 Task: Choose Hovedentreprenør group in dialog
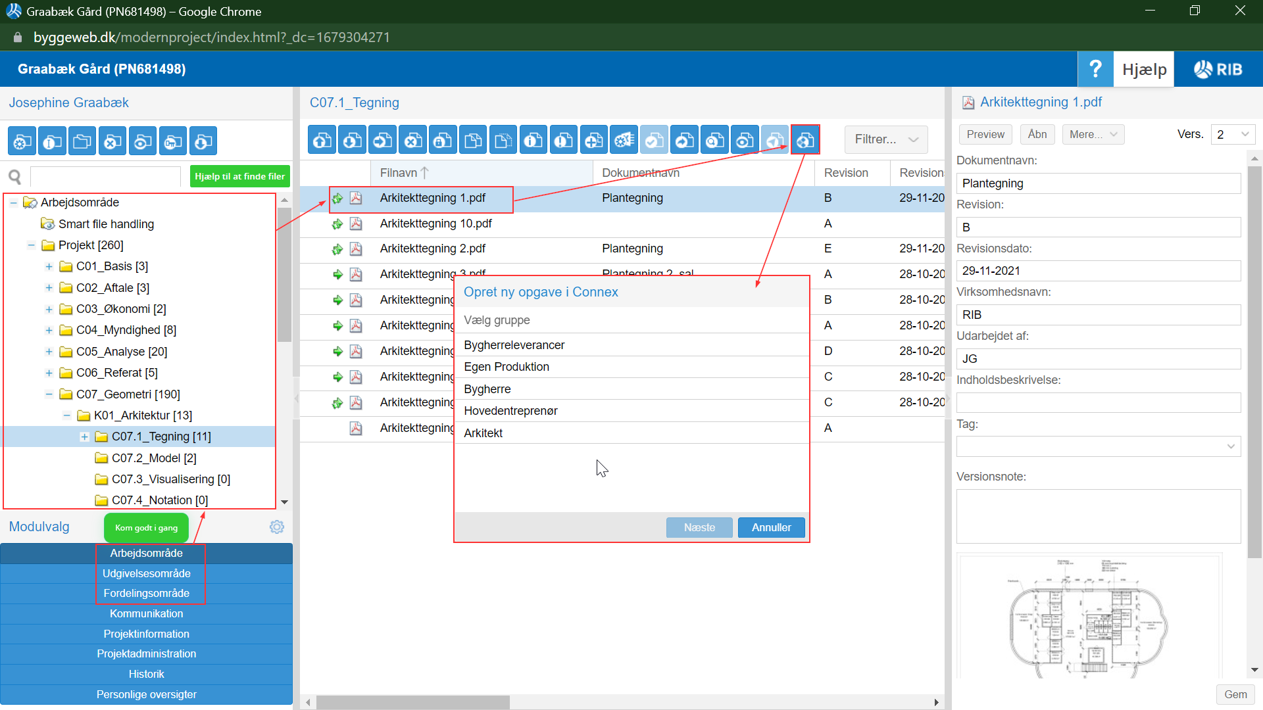pos(510,411)
